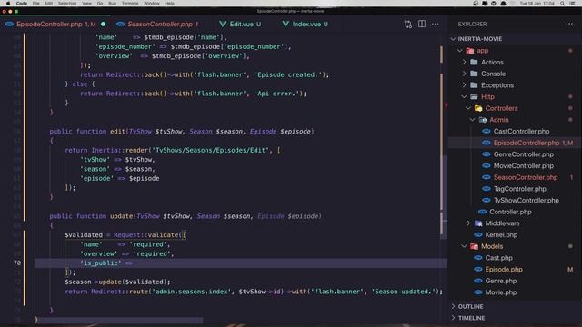582x327 pixels.
Task: Collapse the Admin folder chevron
Action: 472,119
